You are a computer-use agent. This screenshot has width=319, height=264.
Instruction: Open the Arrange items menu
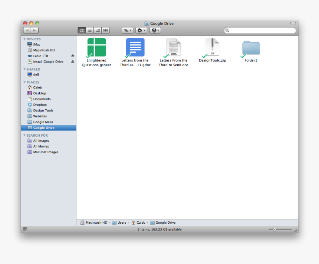coord(127,30)
